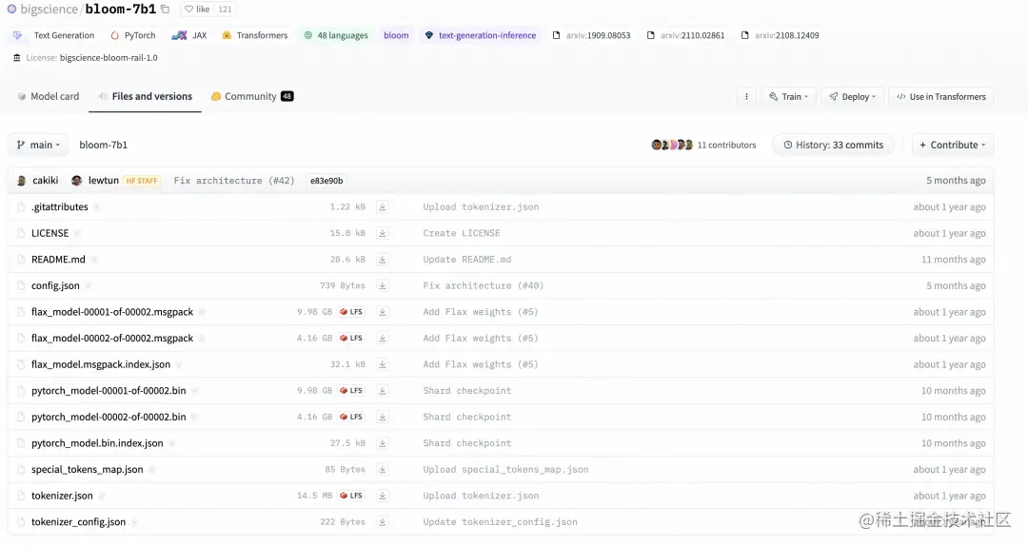Open the PyTorch library tag
This screenshot has height=546, width=1028.
[x=133, y=35]
